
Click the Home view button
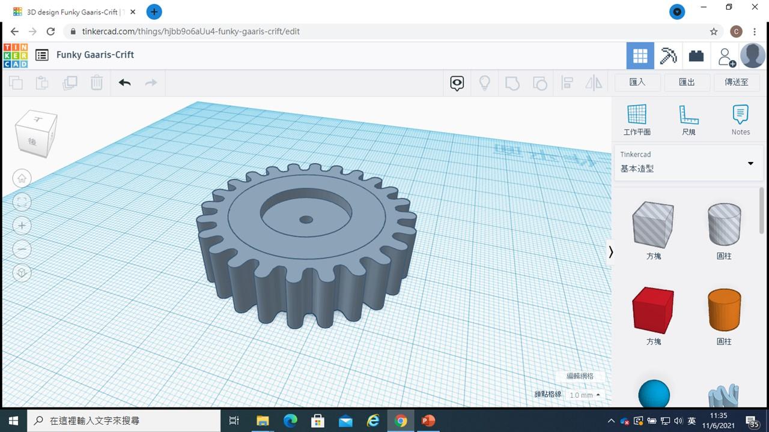point(22,178)
